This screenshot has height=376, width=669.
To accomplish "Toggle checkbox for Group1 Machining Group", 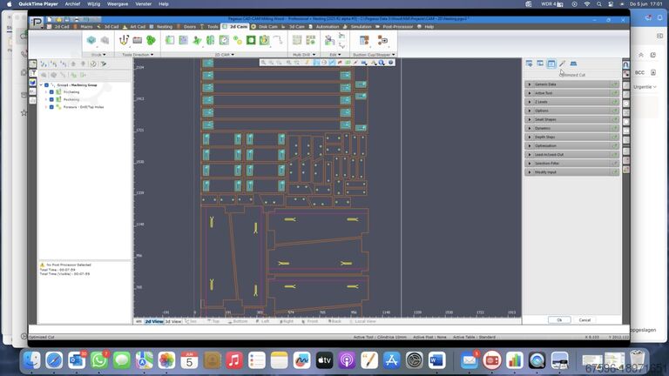I will (46, 85).
